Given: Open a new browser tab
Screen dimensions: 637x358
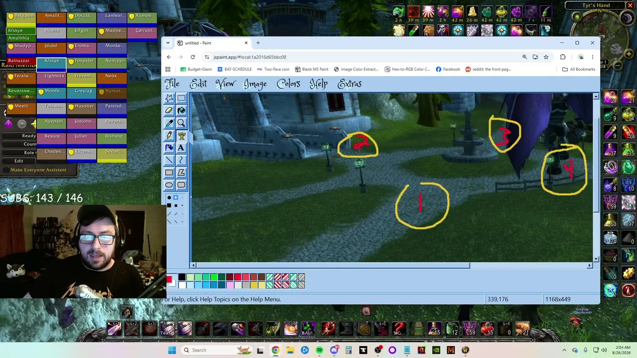Looking at the screenshot, I should tap(258, 43).
